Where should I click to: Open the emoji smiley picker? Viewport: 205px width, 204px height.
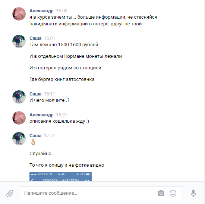[173, 193]
